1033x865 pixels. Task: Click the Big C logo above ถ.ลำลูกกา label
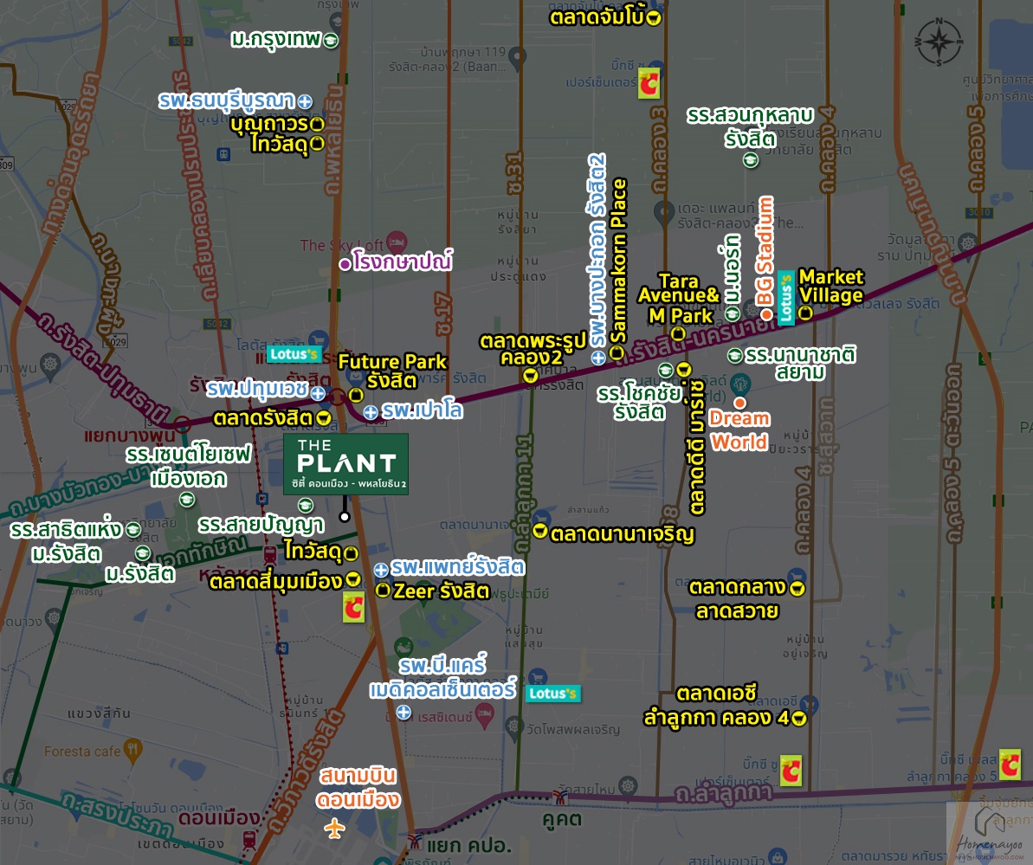coord(791,771)
